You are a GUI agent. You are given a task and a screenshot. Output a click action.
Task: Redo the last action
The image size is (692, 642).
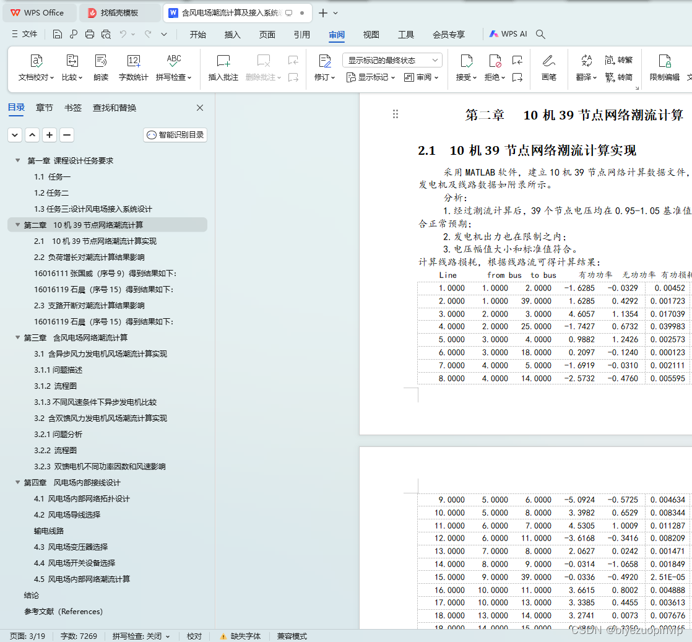[149, 34]
